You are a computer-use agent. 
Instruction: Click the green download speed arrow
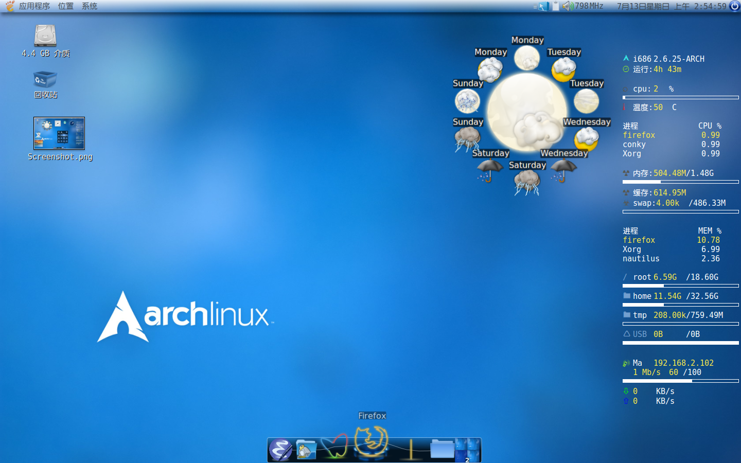pos(626,391)
